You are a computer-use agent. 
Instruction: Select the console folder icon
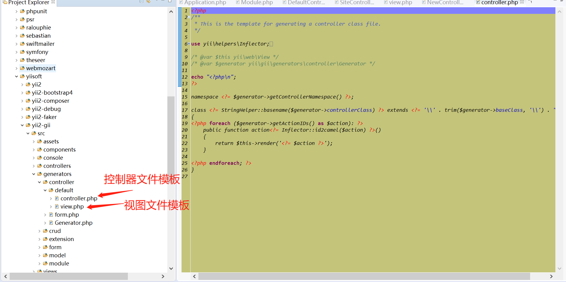(40, 158)
